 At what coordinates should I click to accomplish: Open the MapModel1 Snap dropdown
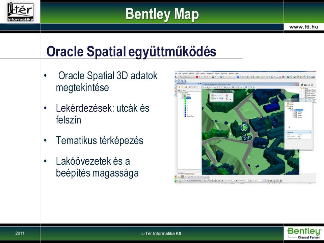(x=196, y=181)
